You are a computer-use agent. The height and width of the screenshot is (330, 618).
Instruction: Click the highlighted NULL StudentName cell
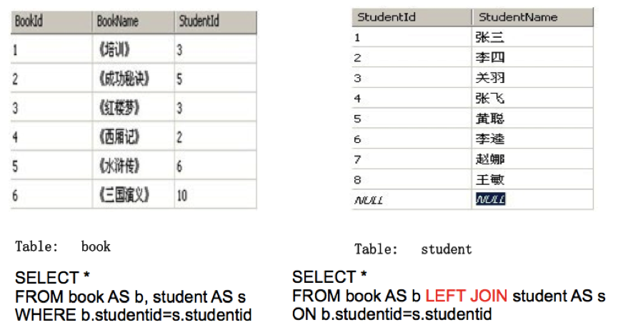491,199
